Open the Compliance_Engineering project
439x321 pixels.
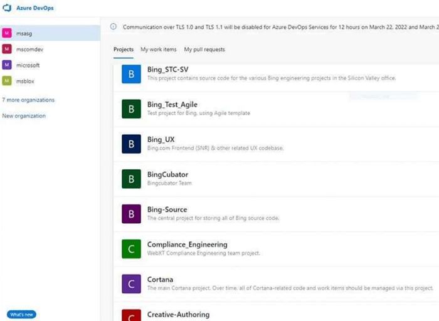[188, 245]
